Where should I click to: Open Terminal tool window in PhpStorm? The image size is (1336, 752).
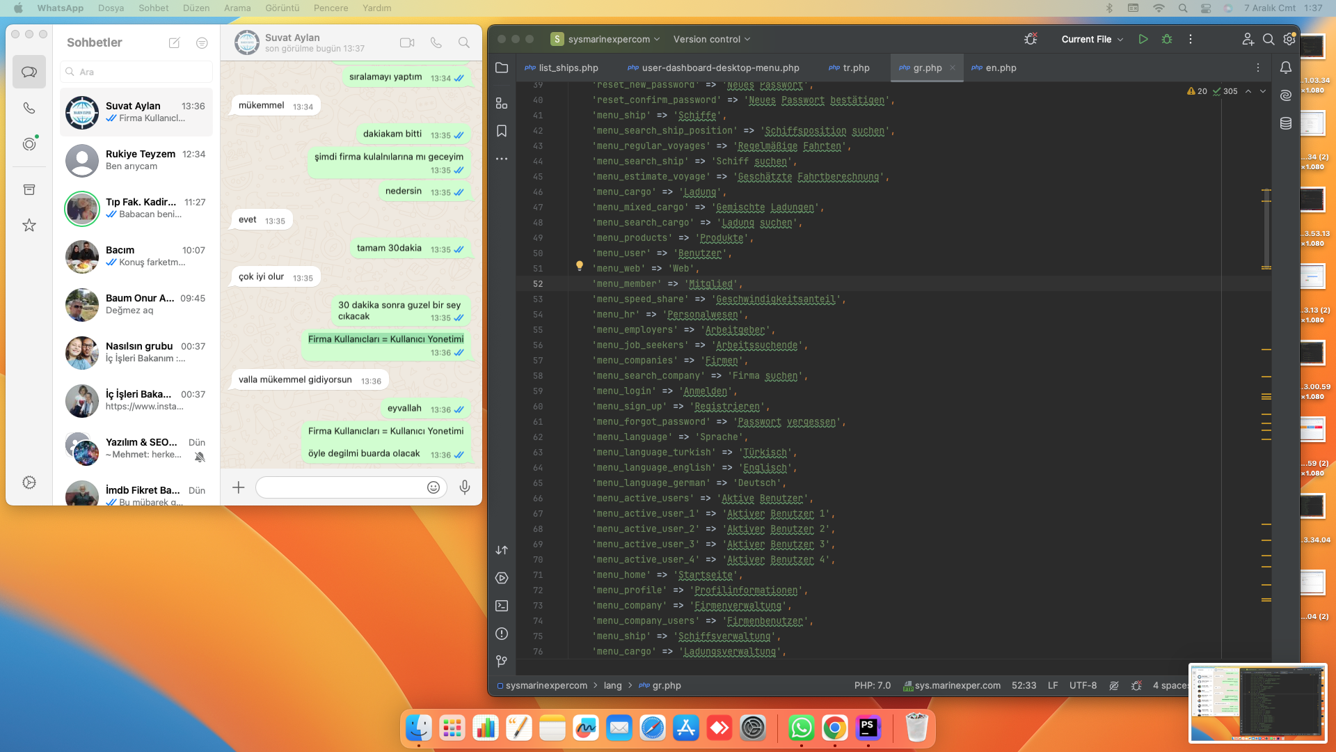click(502, 606)
